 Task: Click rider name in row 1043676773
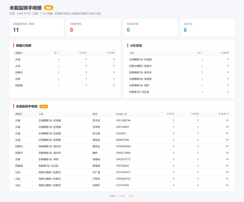coord(96,159)
